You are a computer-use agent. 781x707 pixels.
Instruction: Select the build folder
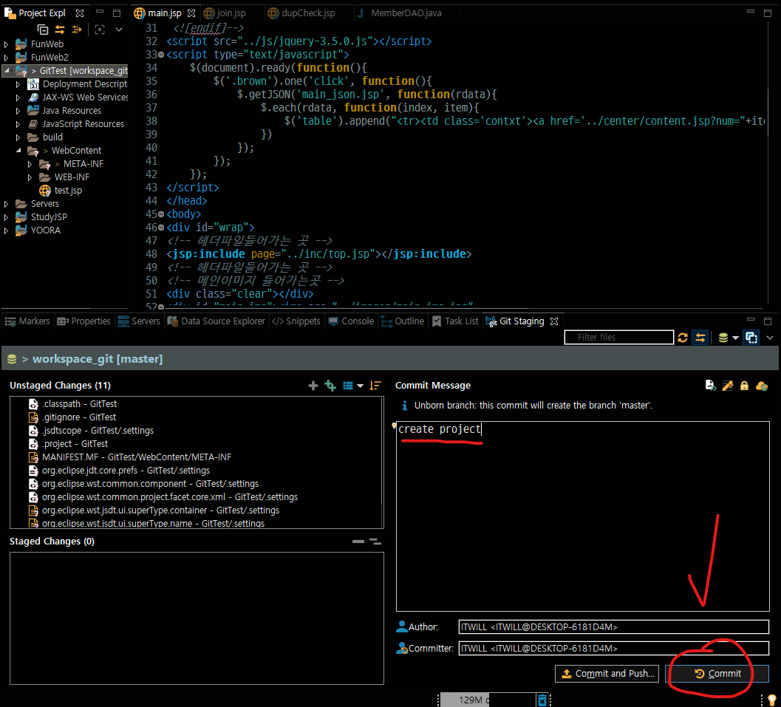pyautogui.click(x=52, y=137)
